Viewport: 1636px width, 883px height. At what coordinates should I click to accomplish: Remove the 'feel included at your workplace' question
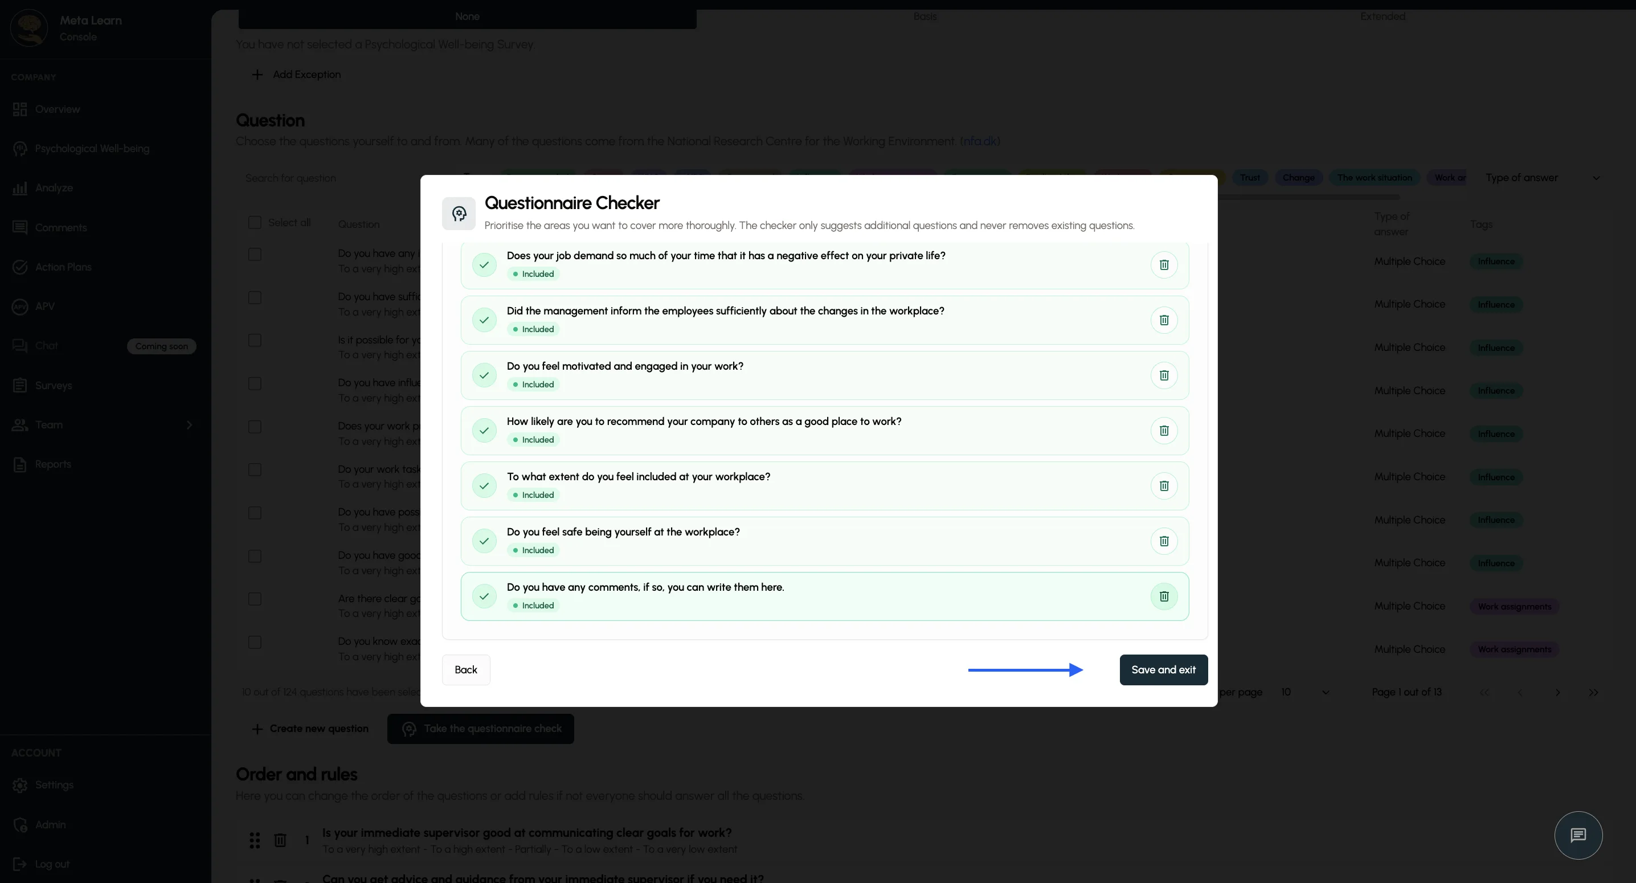tap(1164, 486)
